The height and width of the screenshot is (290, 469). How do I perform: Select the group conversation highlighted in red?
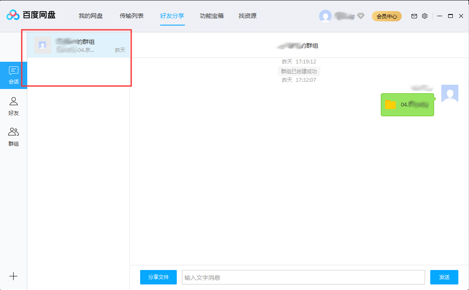79,45
